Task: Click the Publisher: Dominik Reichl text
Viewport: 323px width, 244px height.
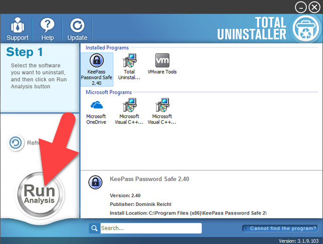Action: pyautogui.click(x=140, y=204)
